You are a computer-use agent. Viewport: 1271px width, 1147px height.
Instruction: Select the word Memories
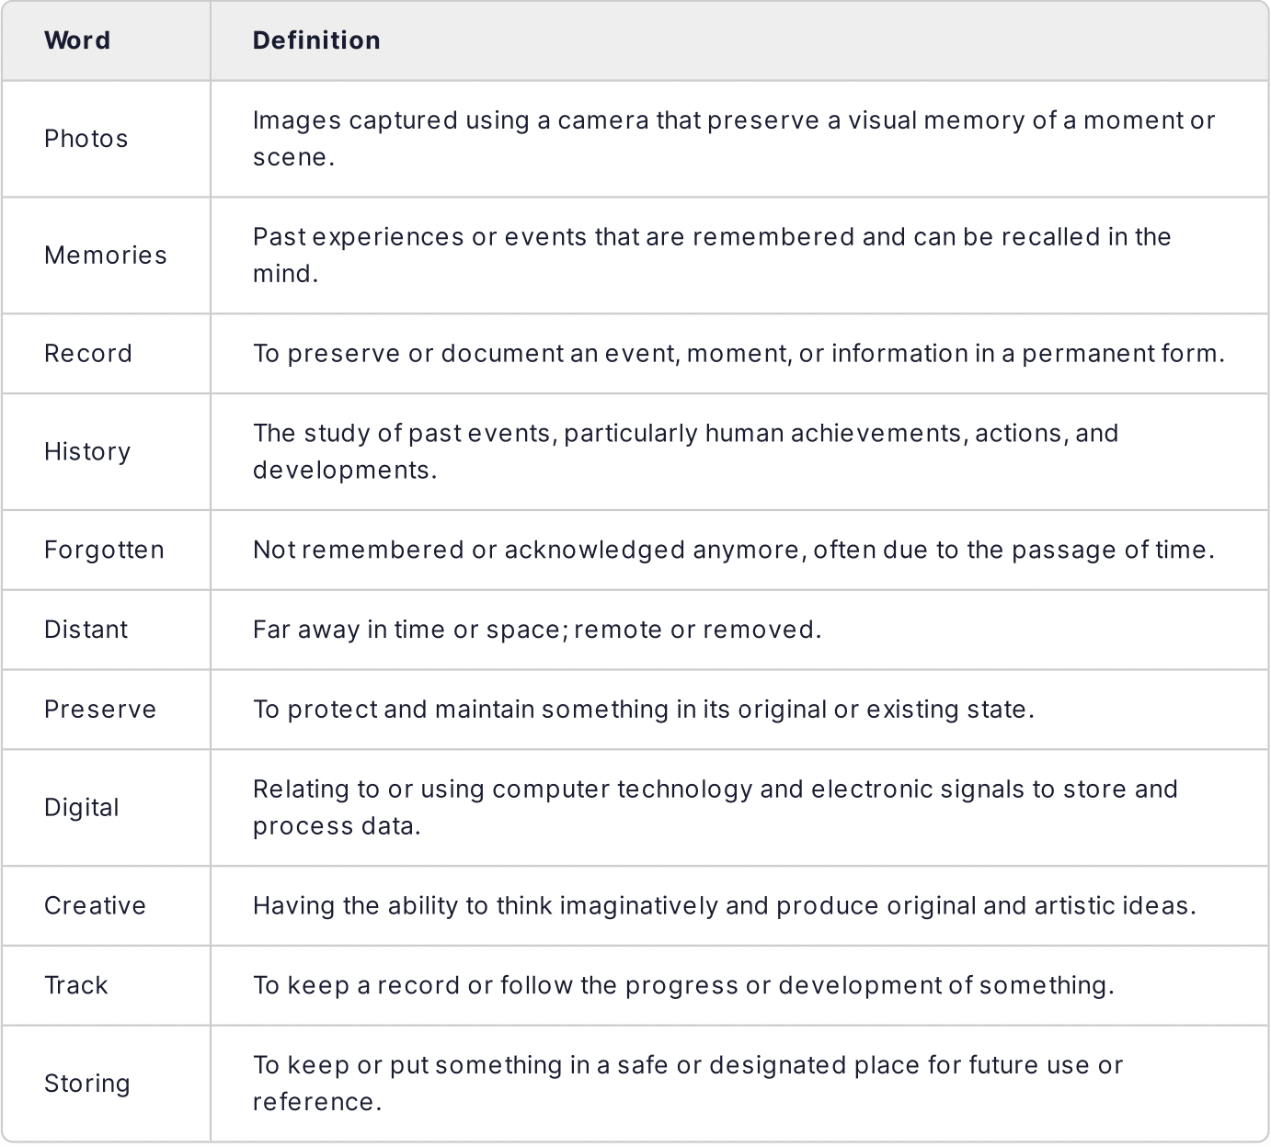106,256
